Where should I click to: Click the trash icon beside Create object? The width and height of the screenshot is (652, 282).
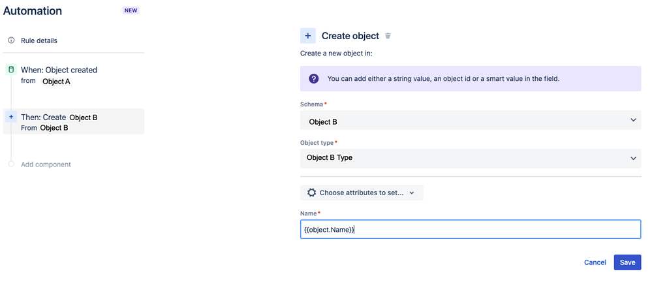pos(388,36)
